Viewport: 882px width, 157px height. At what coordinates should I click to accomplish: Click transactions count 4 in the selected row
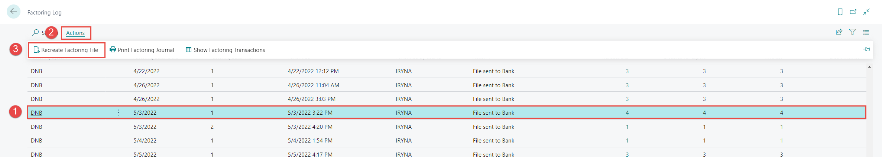click(x=627, y=113)
